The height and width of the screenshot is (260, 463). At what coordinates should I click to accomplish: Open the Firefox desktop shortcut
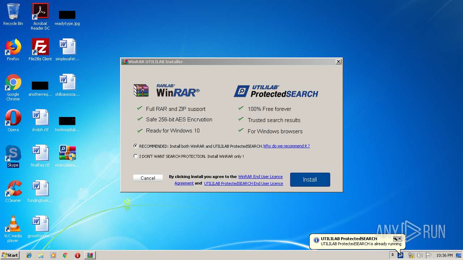(x=13, y=50)
